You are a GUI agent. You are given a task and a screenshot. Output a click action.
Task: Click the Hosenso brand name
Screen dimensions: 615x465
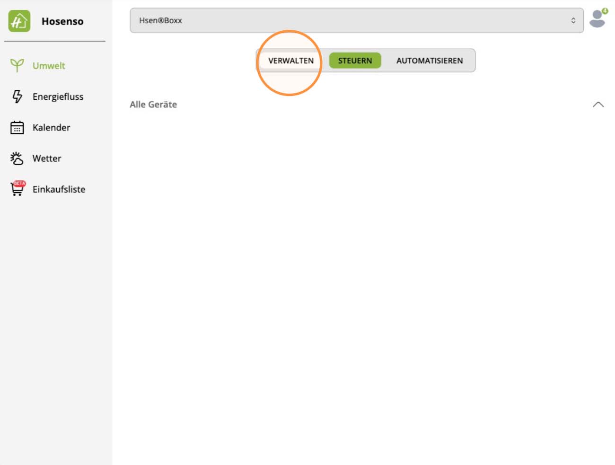coord(62,21)
